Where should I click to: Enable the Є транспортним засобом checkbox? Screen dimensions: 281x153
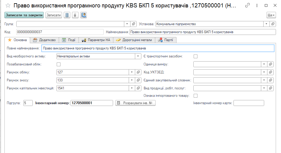coord(195,56)
